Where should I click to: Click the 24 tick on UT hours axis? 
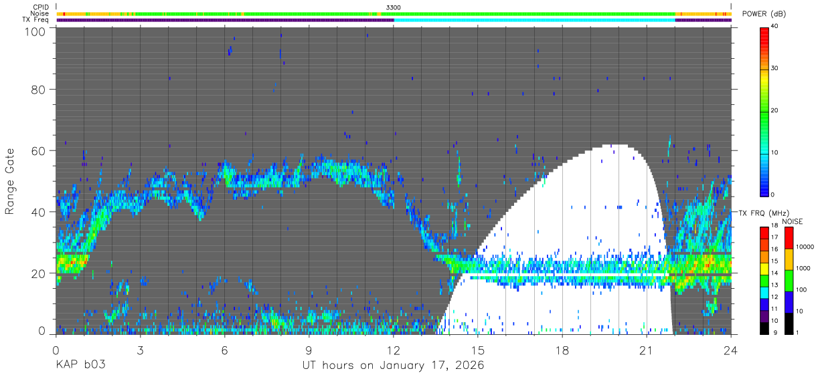[731, 350]
